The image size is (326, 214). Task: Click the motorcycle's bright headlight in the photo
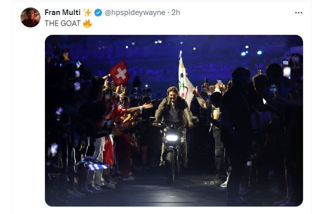pyautogui.click(x=172, y=137)
